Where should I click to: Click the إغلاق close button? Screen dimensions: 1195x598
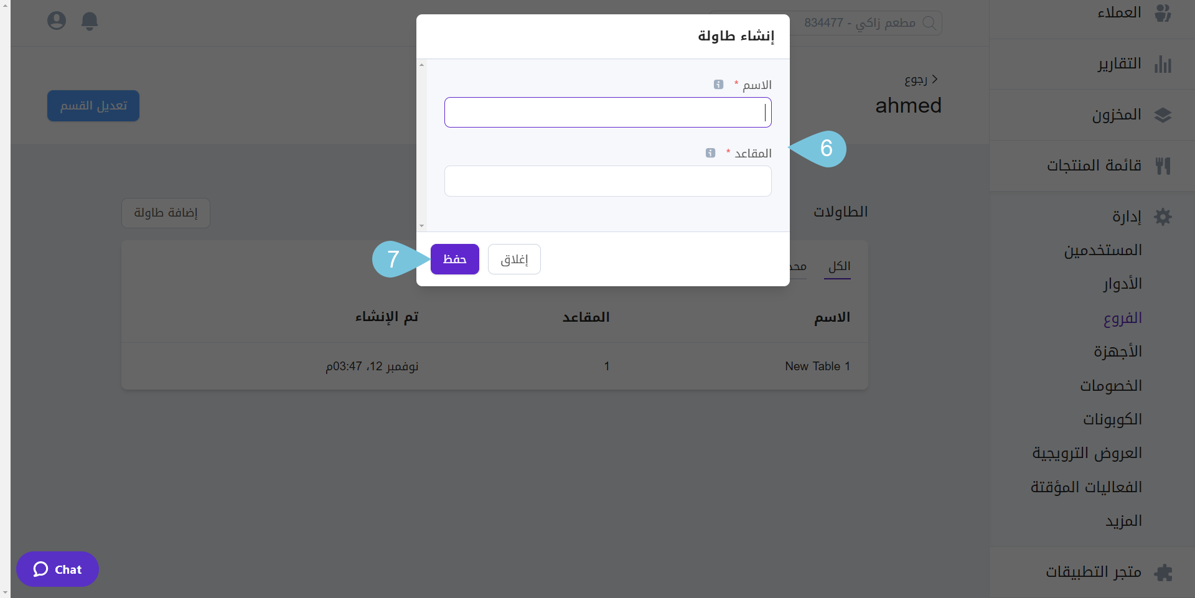[x=513, y=259]
